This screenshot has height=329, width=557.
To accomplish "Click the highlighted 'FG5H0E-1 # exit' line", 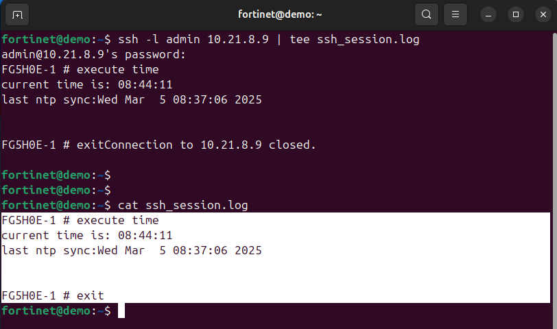I will (x=53, y=296).
